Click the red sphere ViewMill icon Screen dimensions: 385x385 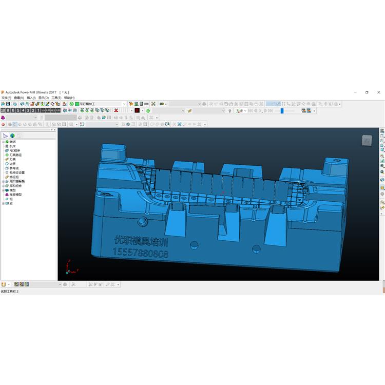tap(3, 125)
